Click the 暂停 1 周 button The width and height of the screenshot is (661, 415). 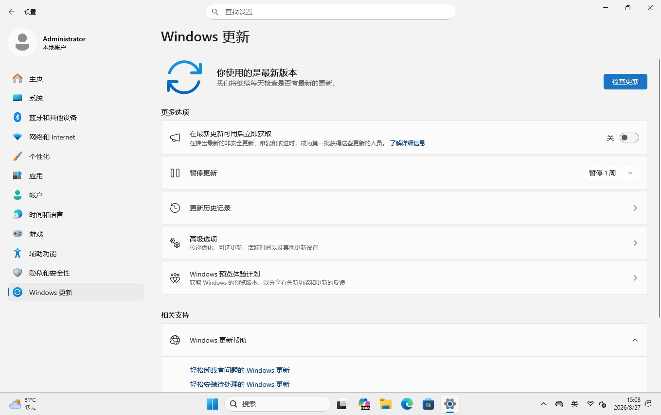point(602,173)
